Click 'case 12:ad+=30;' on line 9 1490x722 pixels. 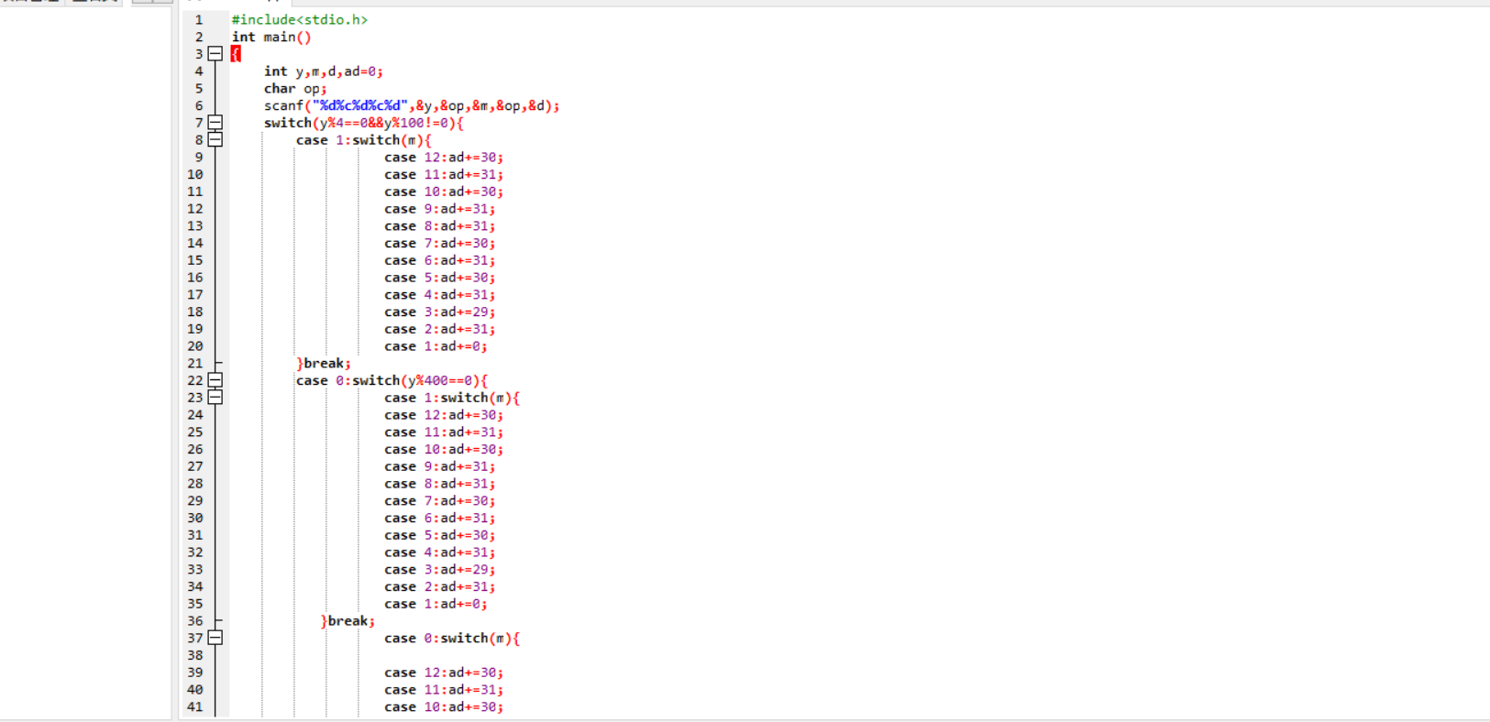coord(444,158)
